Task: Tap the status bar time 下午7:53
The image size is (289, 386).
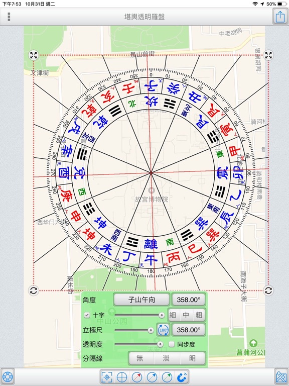Action: [12, 4]
